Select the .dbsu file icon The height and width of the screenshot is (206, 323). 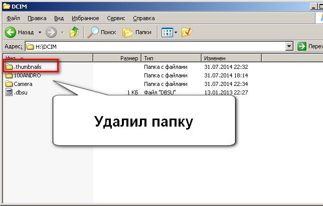[9, 92]
